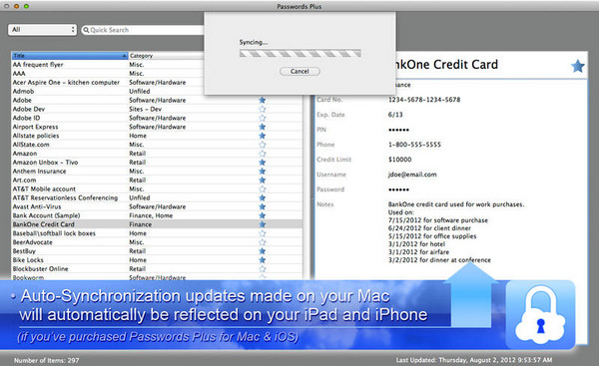Click star icon for Blockbuster Online row
Image resolution: width=599 pixels, height=366 pixels.
[262, 268]
